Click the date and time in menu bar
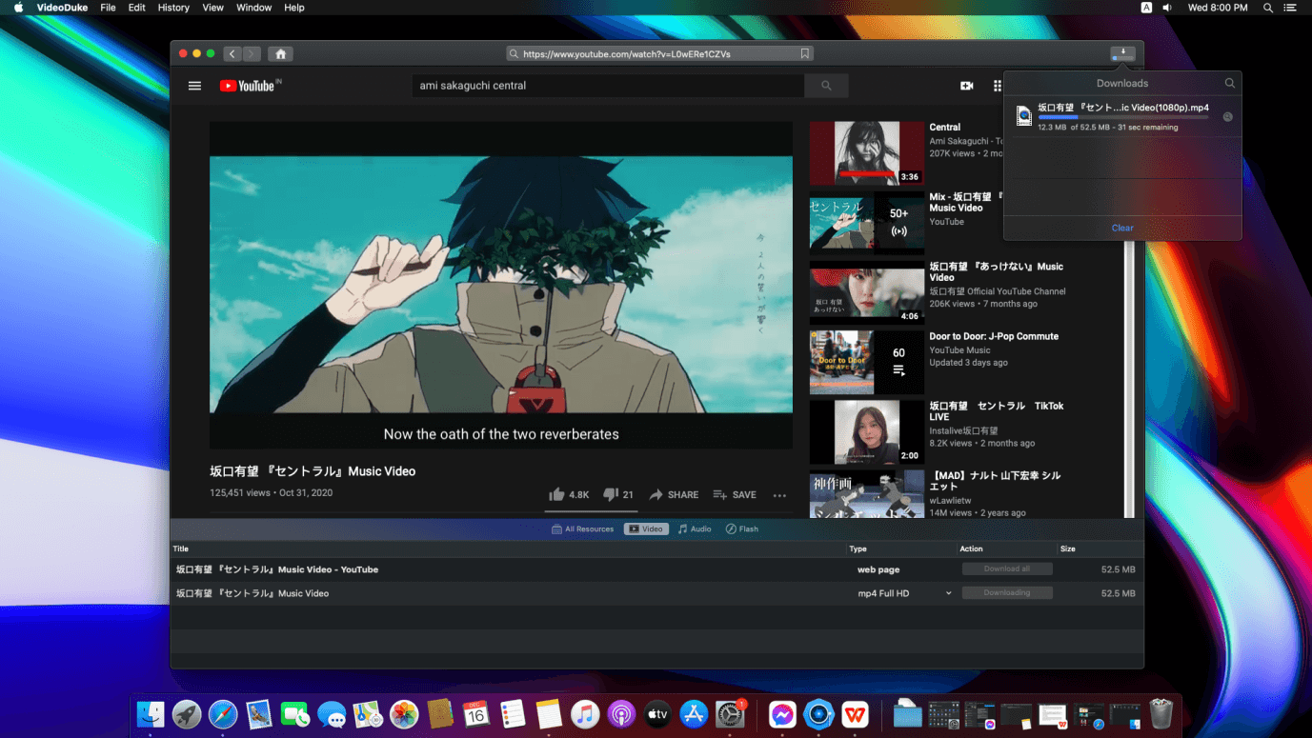Image resolution: width=1312 pixels, height=738 pixels. 1218,8
